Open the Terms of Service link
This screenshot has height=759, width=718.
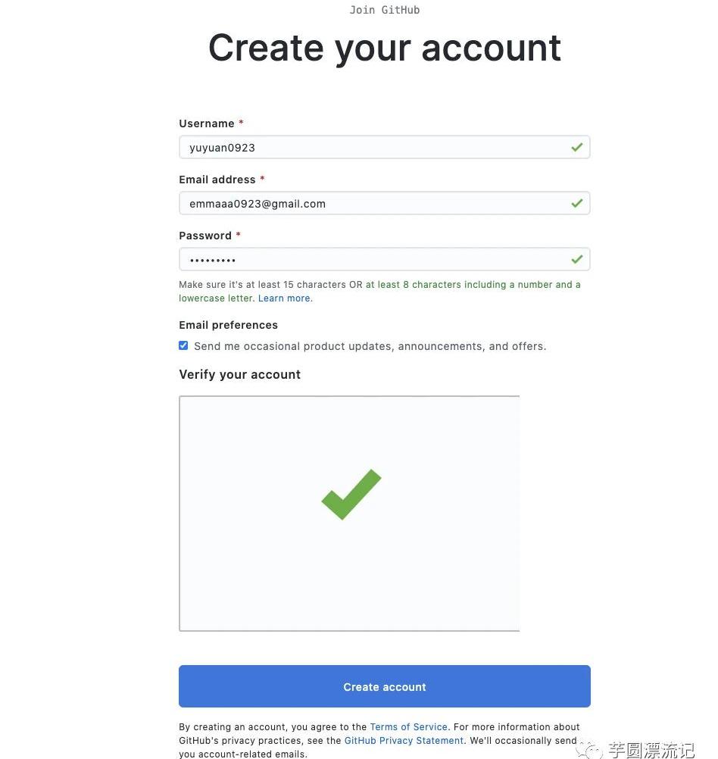(408, 726)
